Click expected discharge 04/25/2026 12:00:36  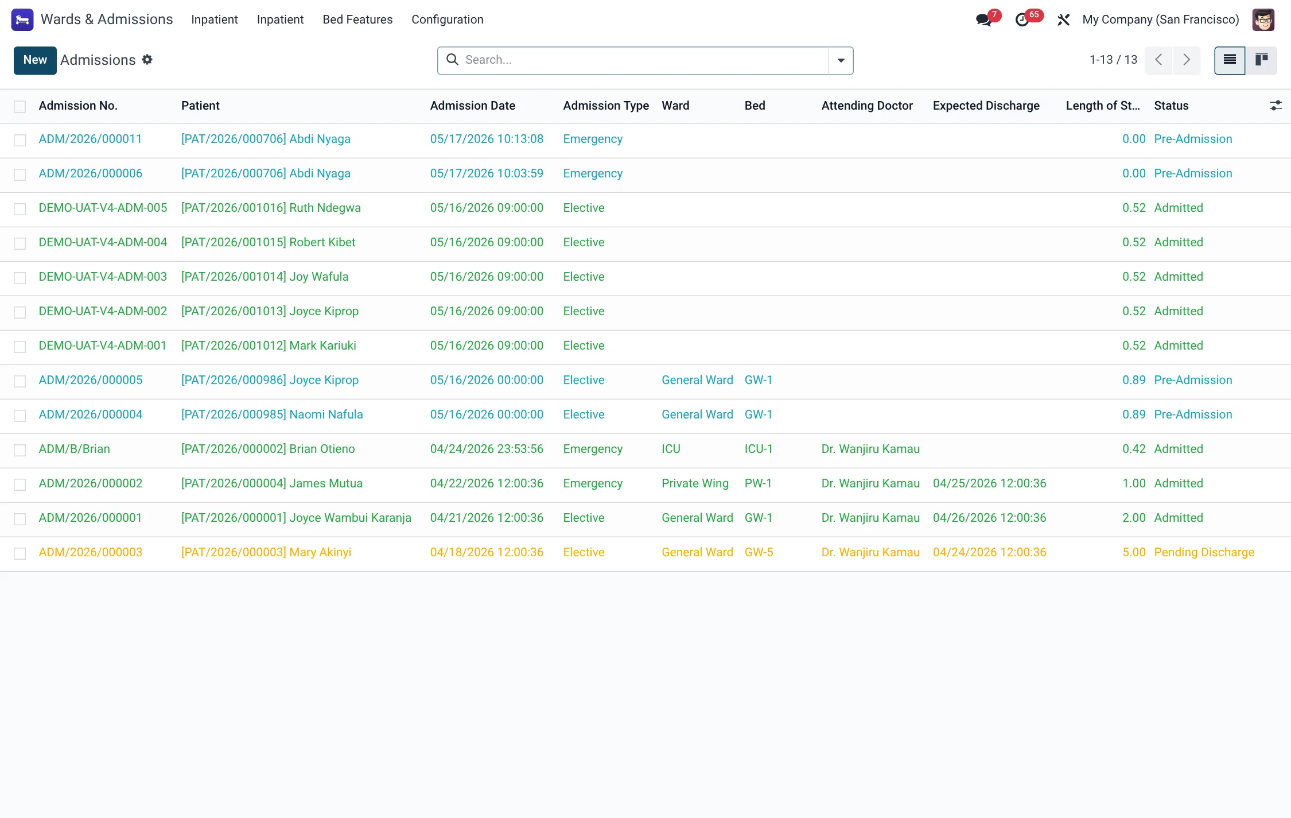[x=989, y=483]
